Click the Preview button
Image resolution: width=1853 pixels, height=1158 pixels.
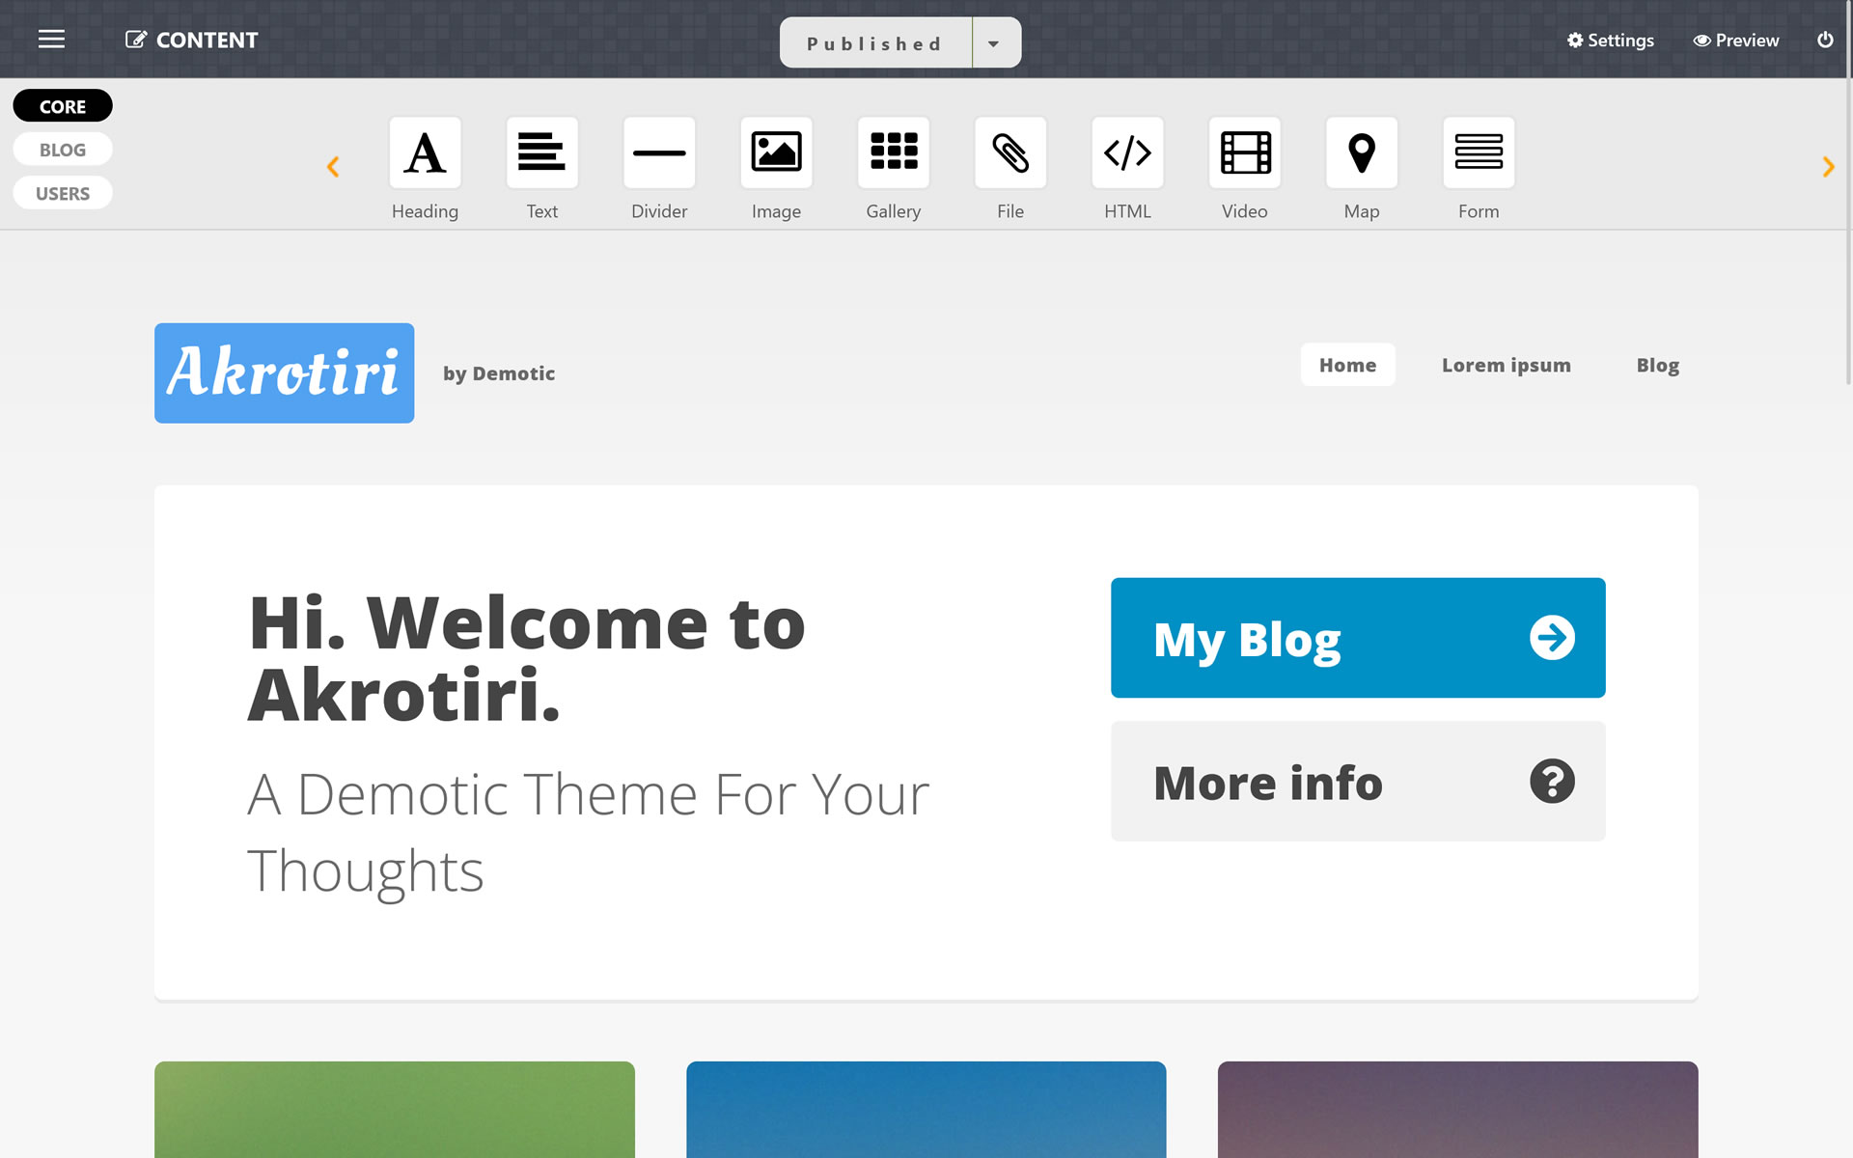coord(1737,39)
